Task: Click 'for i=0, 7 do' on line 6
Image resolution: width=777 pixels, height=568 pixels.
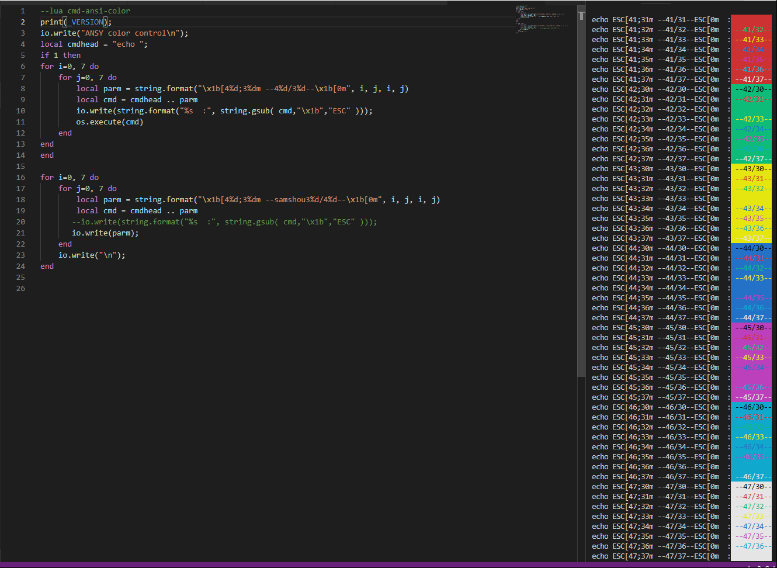Action: (x=70, y=67)
